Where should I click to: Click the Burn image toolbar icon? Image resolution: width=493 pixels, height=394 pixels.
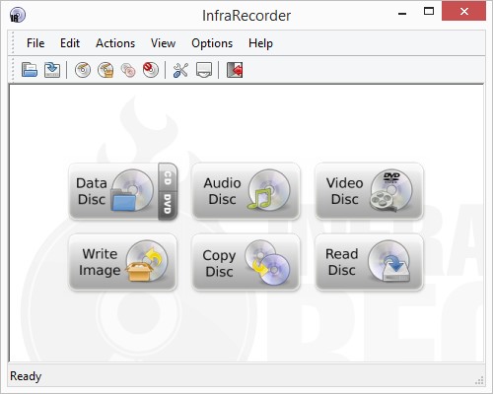click(x=106, y=70)
